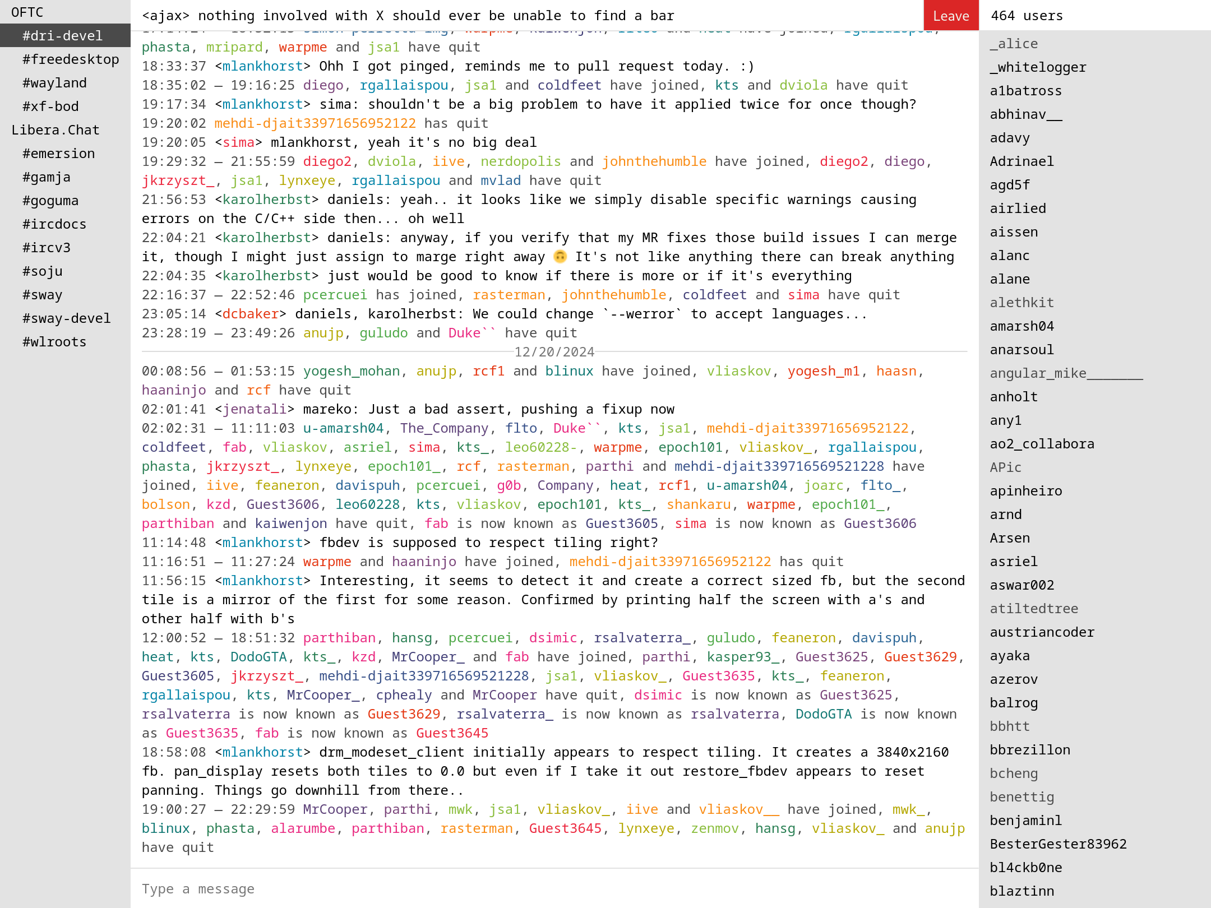The image size is (1211, 908).
Task: Click the red Leave button
Action: (950, 16)
